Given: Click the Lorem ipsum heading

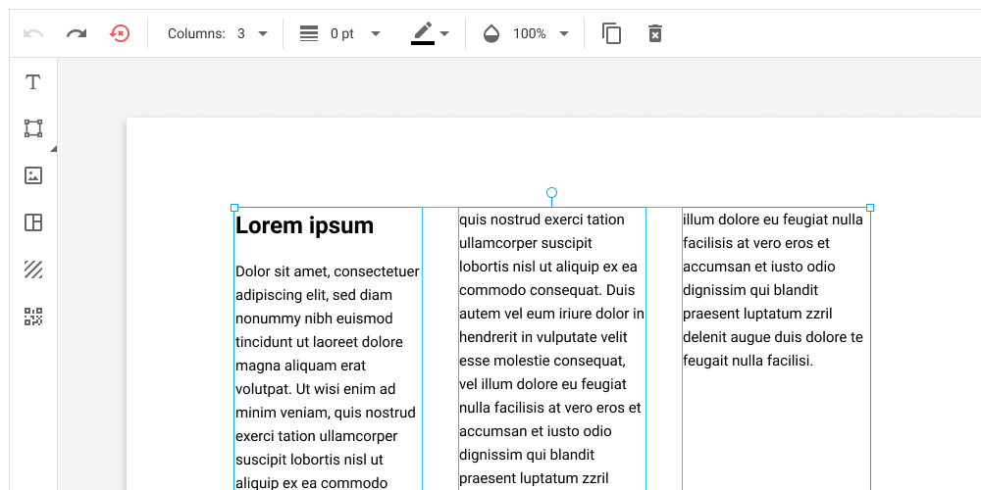Looking at the screenshot, I should click(305, 225).
